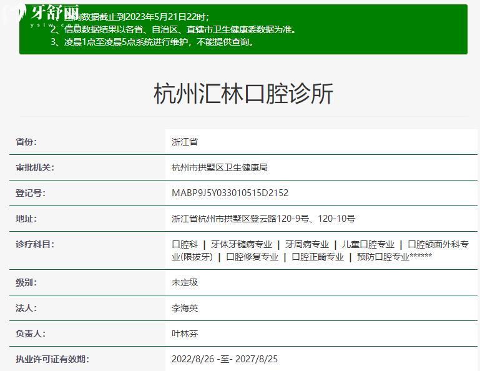Viewport: 480px width, 371px height.
Task: Click the 负责人 label
Action: (x=31, y=334)
